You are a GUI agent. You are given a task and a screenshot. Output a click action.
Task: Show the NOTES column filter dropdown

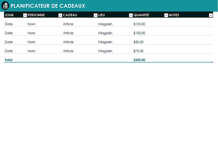coord(211,15)
